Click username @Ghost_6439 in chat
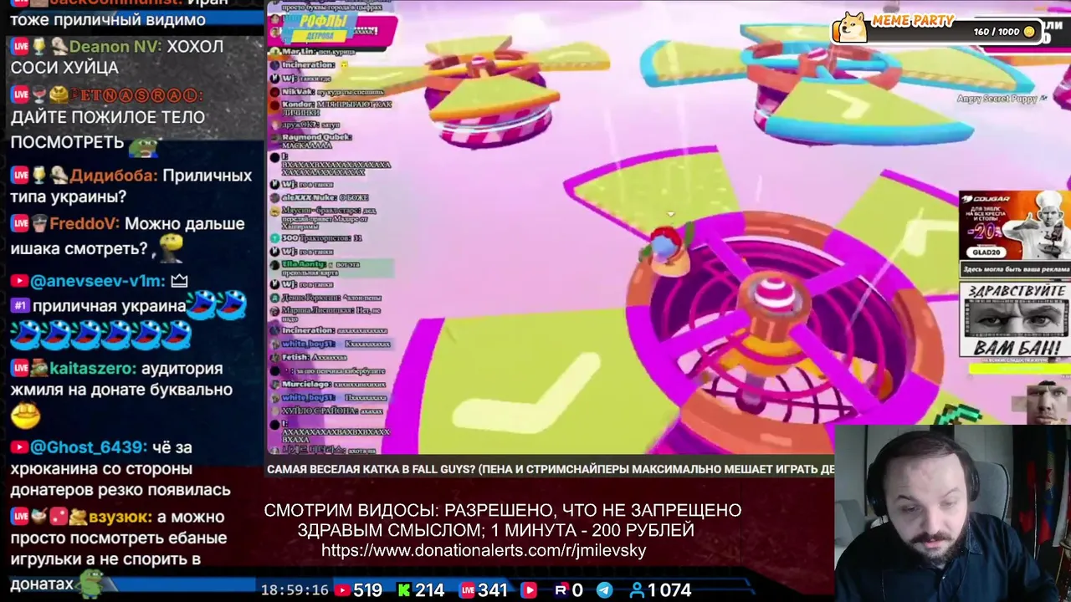The image size is (1071, 602). point(89,448)
